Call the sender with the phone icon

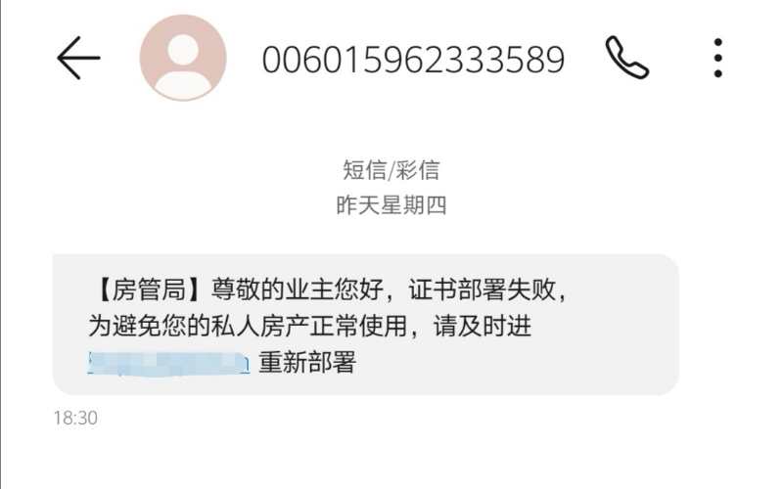point(626,58)
